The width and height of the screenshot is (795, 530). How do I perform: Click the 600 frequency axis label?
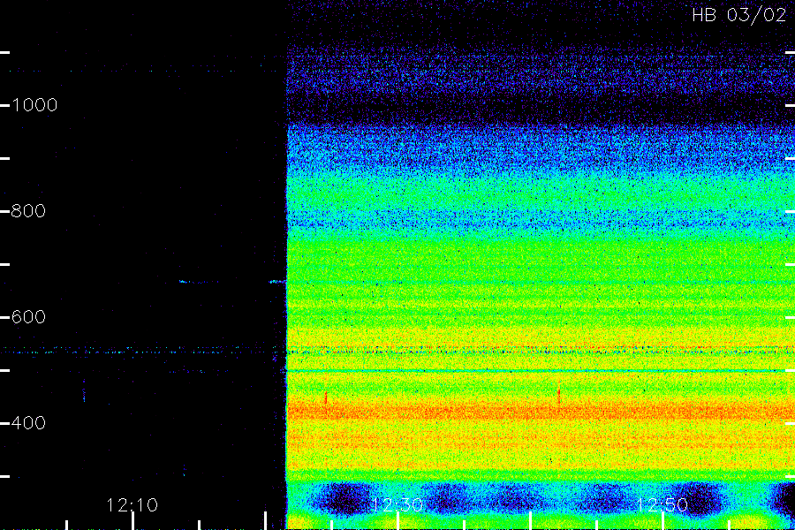[28, 317]
